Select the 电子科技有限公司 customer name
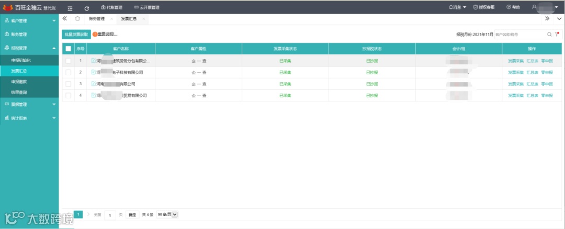The image size is (565, 229). 120,72
